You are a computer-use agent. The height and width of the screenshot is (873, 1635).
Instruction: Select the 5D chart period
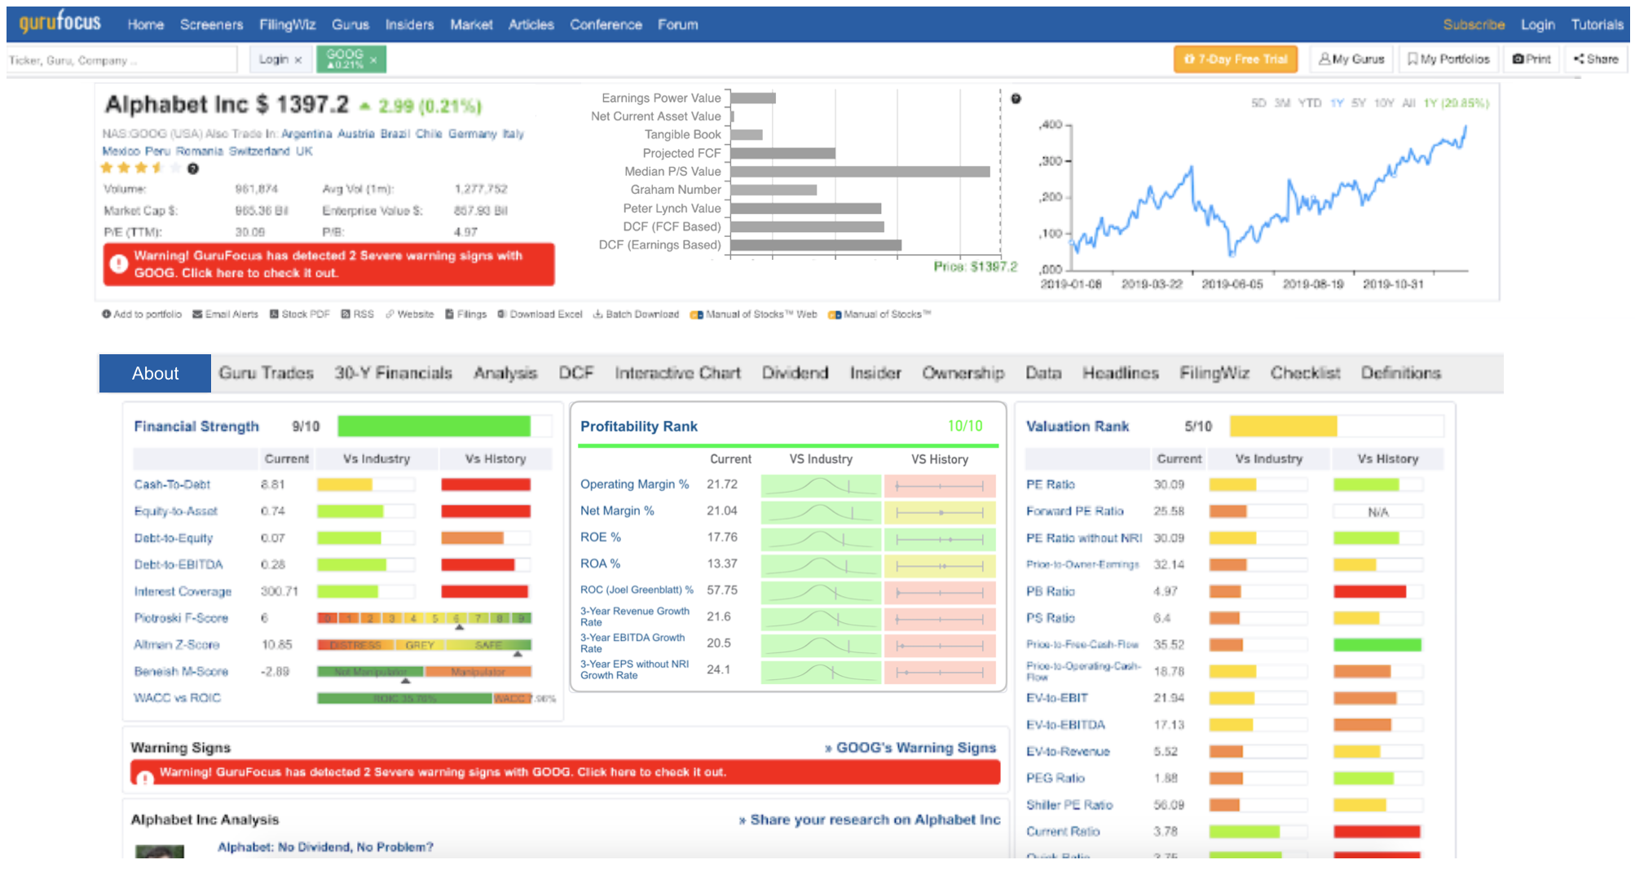[x=1258, y=103]
